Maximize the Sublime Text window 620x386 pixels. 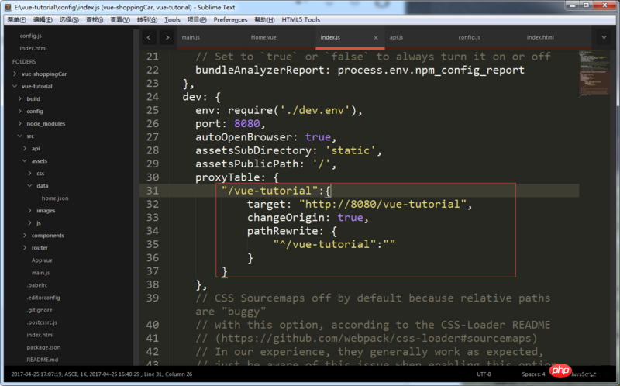(586, 5)
